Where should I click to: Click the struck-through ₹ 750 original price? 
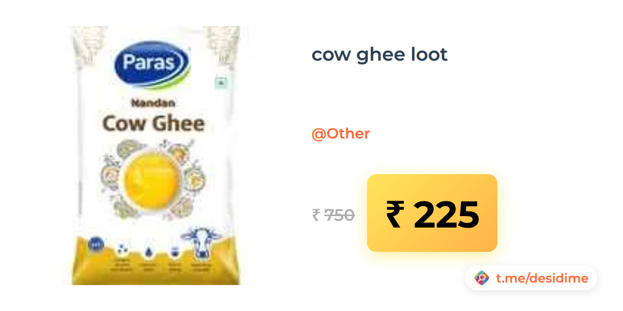click(x=333, y=215)
